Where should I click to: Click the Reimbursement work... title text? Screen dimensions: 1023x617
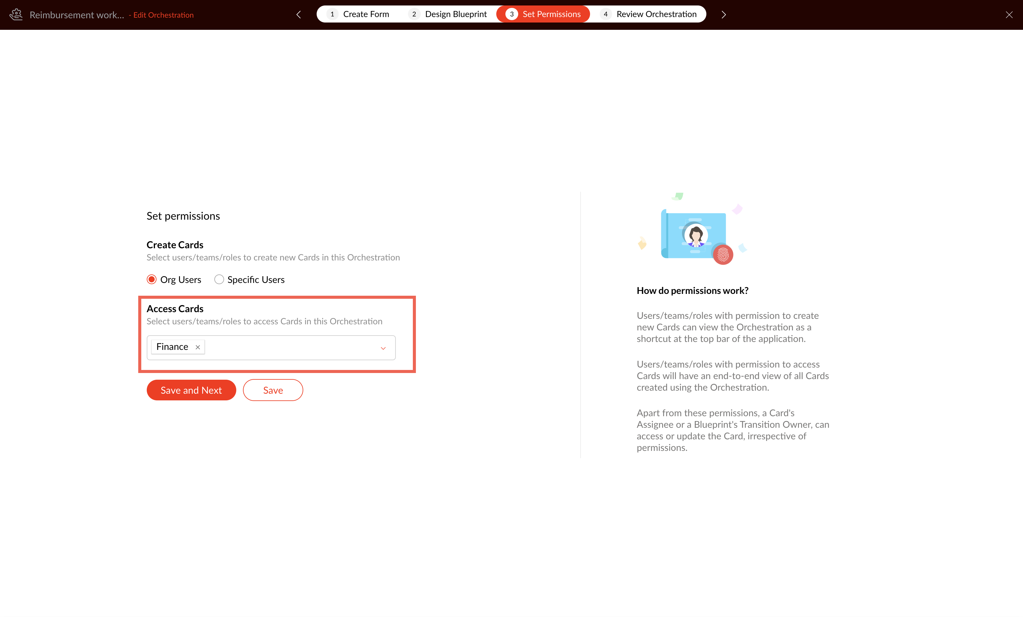point(77,15)
